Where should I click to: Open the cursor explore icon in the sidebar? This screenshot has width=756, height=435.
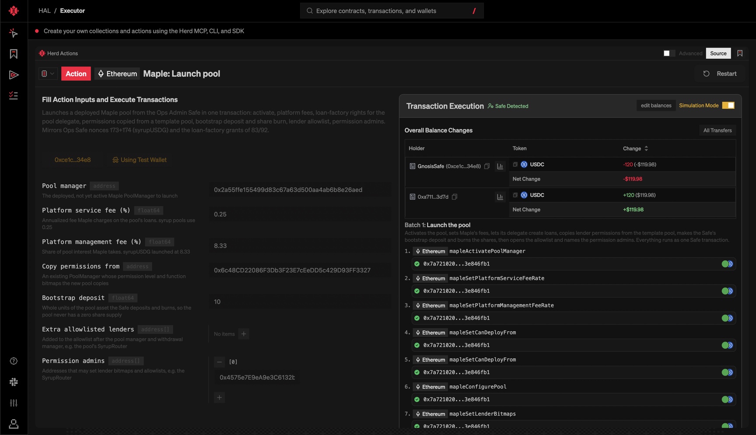(x=14, y=33)
